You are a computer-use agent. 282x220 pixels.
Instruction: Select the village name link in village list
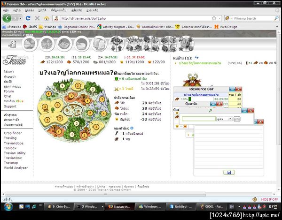(200, 63)
